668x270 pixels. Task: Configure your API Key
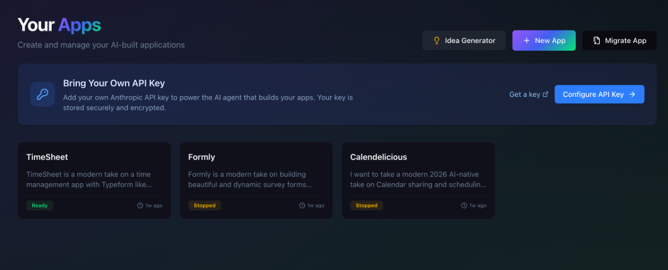pos(599,94)
